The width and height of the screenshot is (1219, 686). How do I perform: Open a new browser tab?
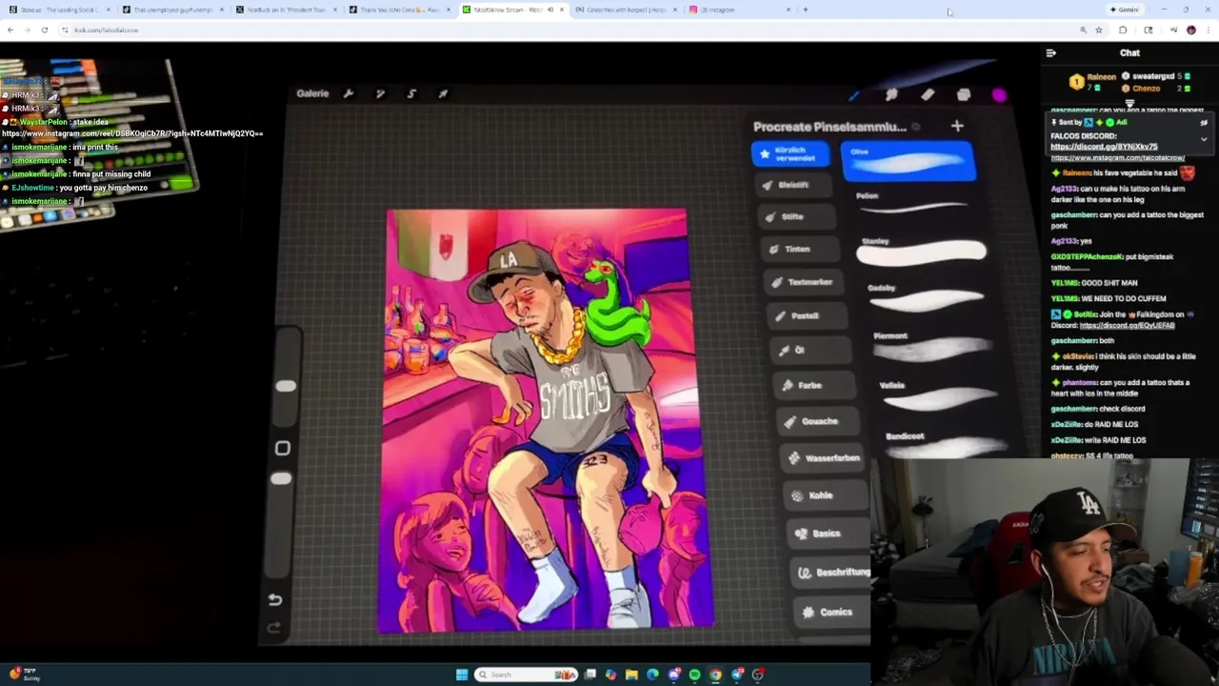[806, 10]
